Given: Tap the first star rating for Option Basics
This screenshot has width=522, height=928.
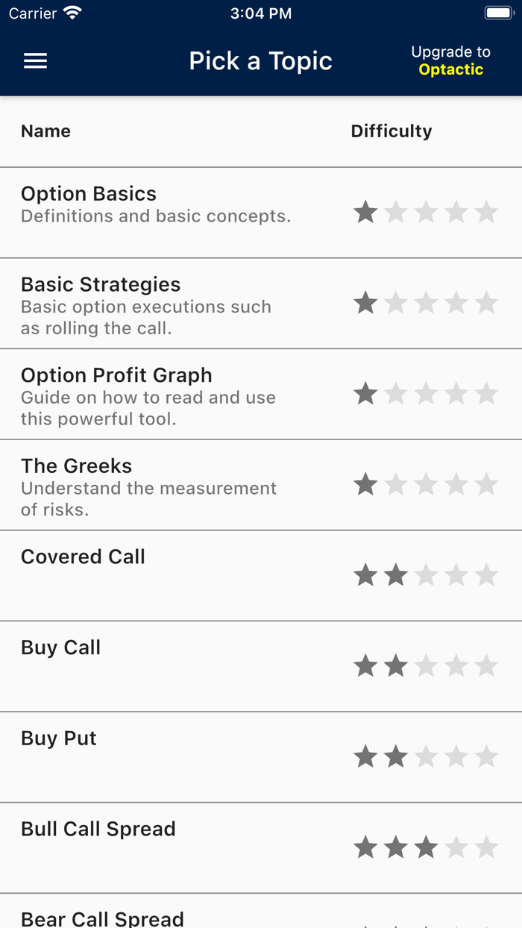Looking at the screenshot, I should coord(365,212).
